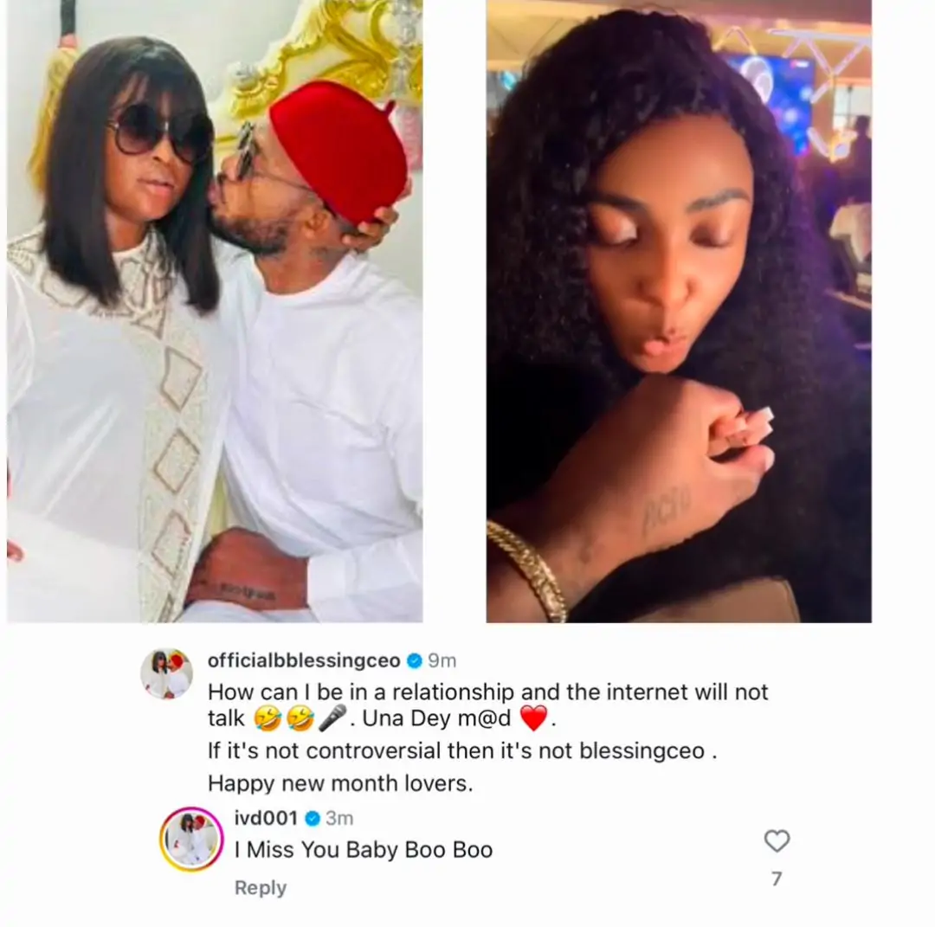Open officialbblessingceo's profile picture
Viewport: 935px width, 927px height.
(x=166, y=673)
